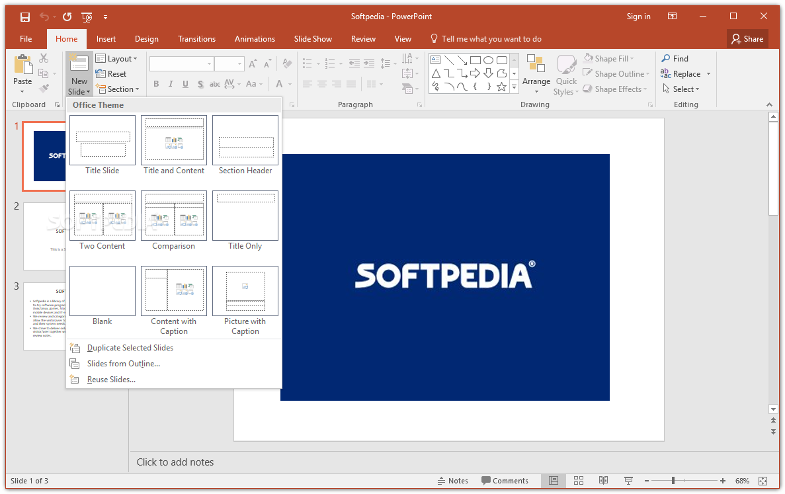Image resolution: width=785 pixels, height=494 pixels.
Task: Open the Layout dropdown
Action: tap(116, 59)
